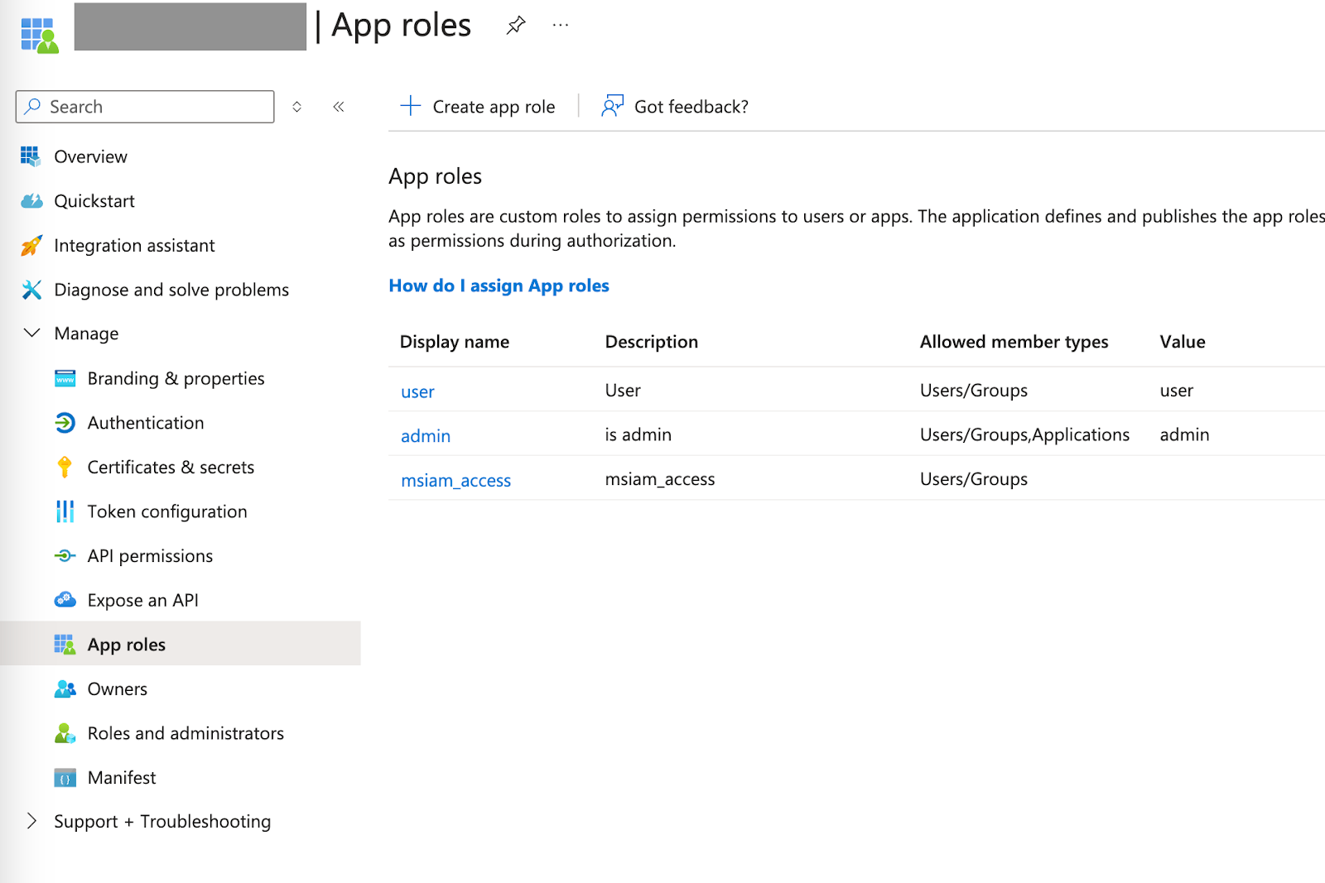Select Expose an API
Viewport: 1325px width, 883px height.
click(x=142, y=600)
